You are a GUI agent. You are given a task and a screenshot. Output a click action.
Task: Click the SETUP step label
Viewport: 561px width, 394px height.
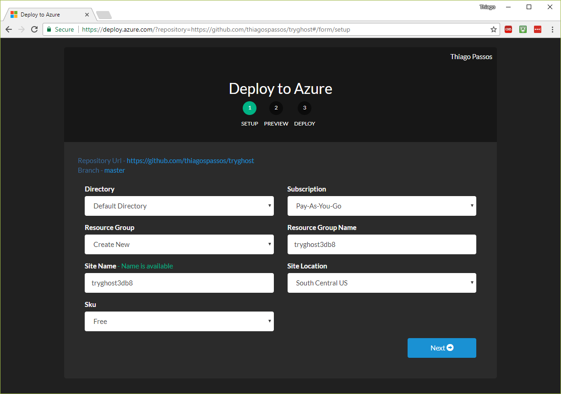pyautogui.click(x=250, y=124)
